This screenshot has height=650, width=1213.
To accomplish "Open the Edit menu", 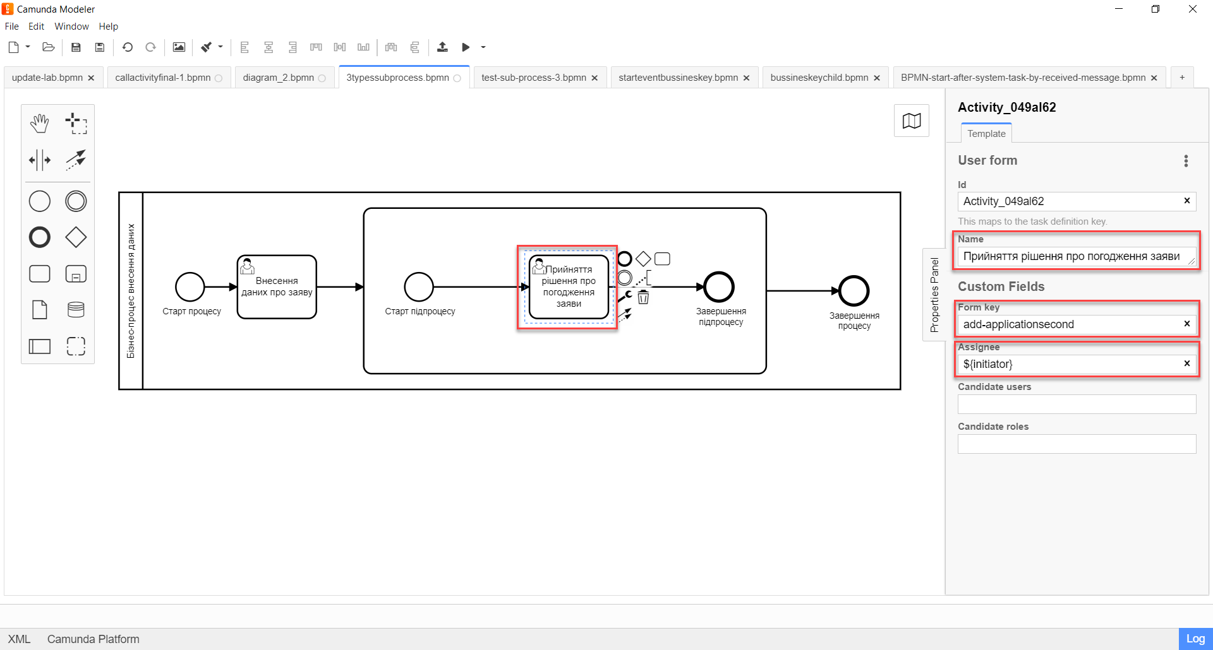I will (36, 27).
